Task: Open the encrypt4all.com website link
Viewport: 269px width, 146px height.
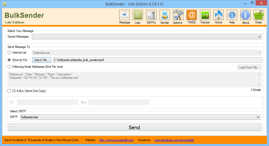Action: click(x=116, y=140)
